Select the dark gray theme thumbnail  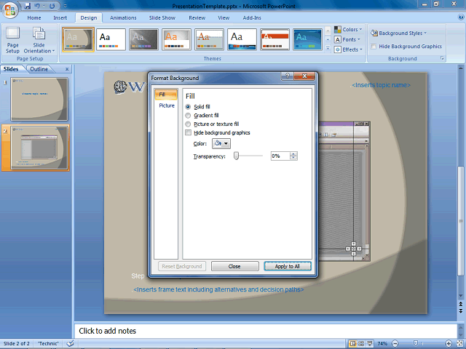143,39
